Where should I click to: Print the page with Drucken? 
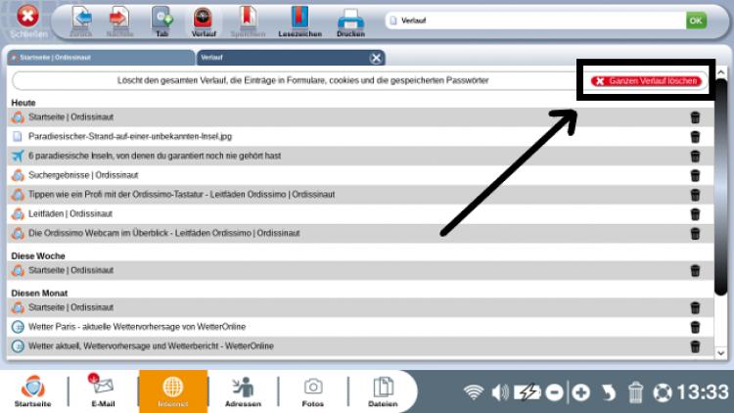350,21
